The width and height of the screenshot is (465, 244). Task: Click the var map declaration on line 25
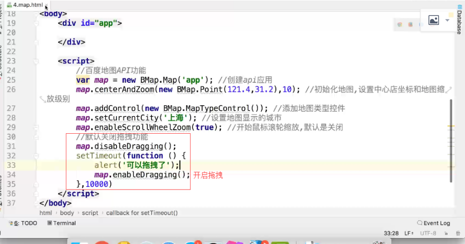[x=92, y=80]
